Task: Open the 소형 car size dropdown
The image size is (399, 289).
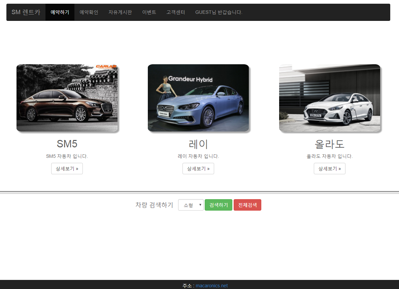Action: 191,205
